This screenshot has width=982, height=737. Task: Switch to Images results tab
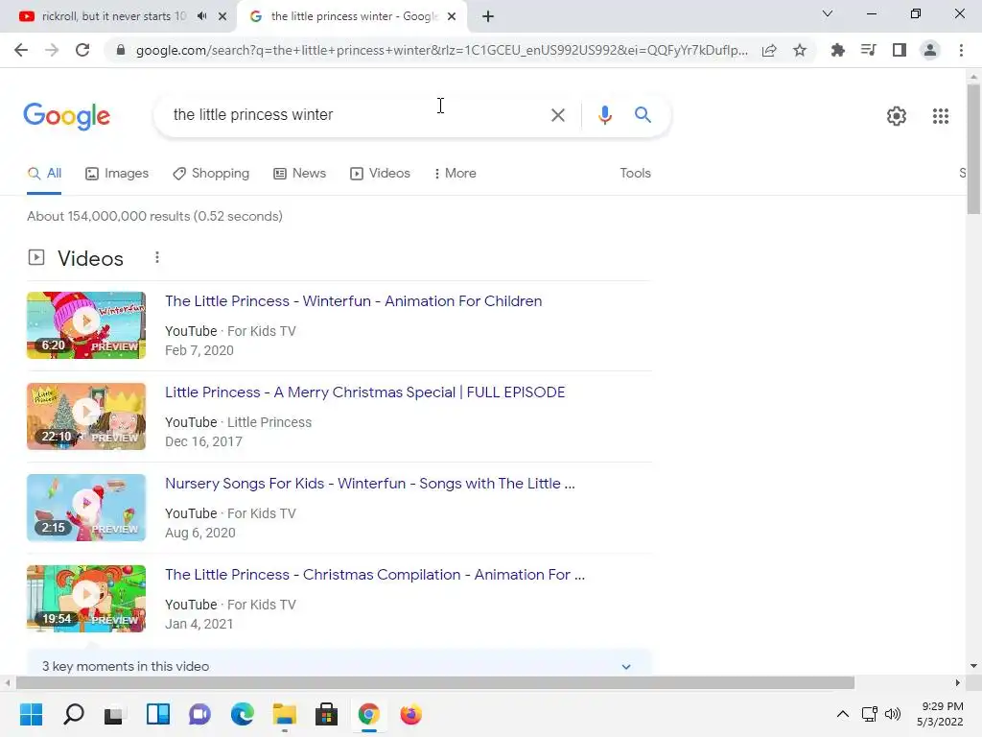[x=117, y=173]
